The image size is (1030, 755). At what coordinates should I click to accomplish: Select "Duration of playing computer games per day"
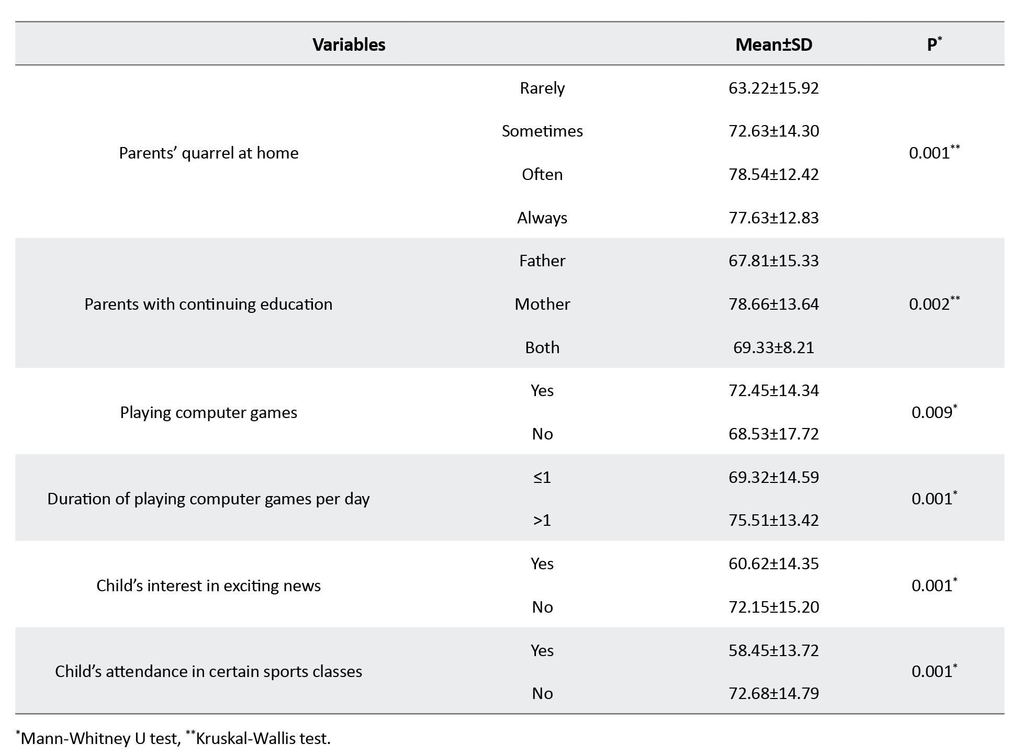pos(208,499)
